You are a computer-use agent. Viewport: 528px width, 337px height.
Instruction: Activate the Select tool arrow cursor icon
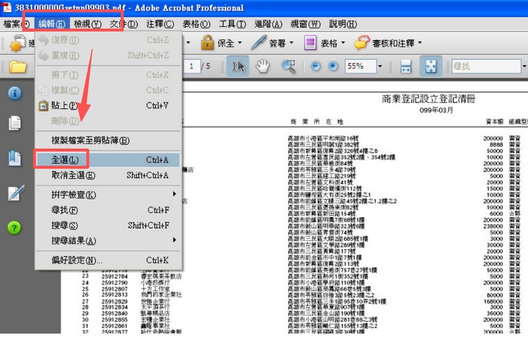point(237,66)
